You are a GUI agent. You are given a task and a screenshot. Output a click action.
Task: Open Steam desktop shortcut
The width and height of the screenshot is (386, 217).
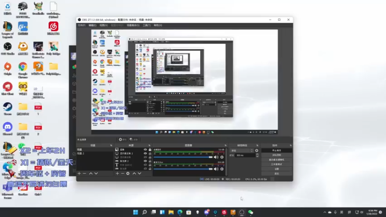(x=7, y=109)
